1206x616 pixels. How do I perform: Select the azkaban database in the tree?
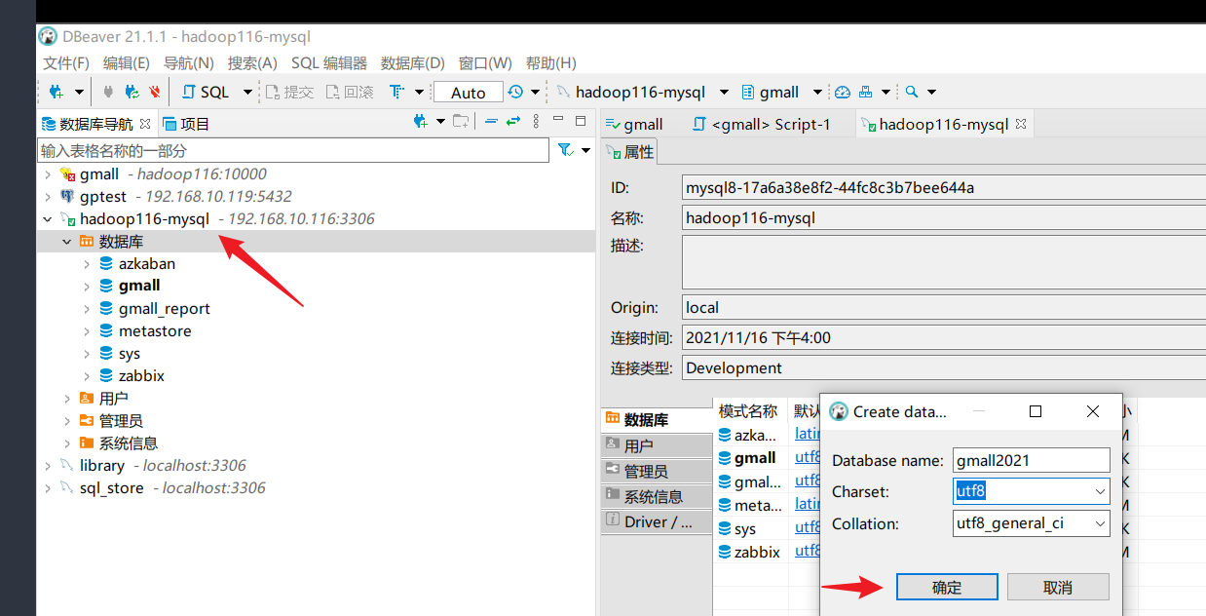pyautogui.click(x=147, y=263)
